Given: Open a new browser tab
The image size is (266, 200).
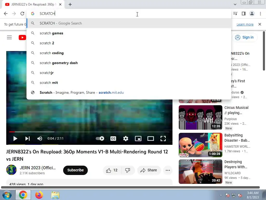Looking at the screenshot, I should (x=70, y=5).
